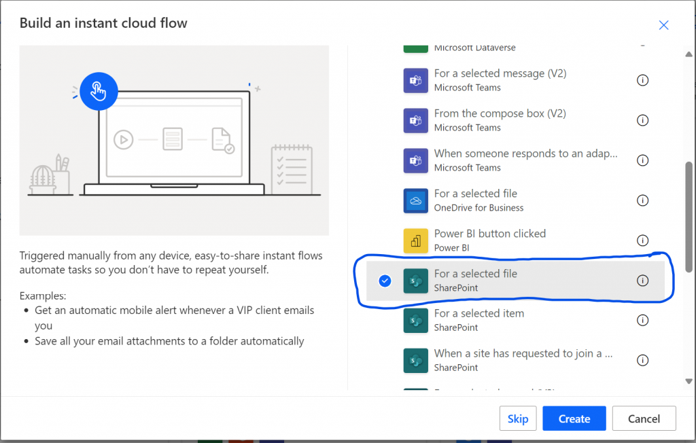The height and width of the screenshot is (443, 696).
Task: Click the Teams icon for 'For a selected message (V2)'
Action: tap(415, 80)
